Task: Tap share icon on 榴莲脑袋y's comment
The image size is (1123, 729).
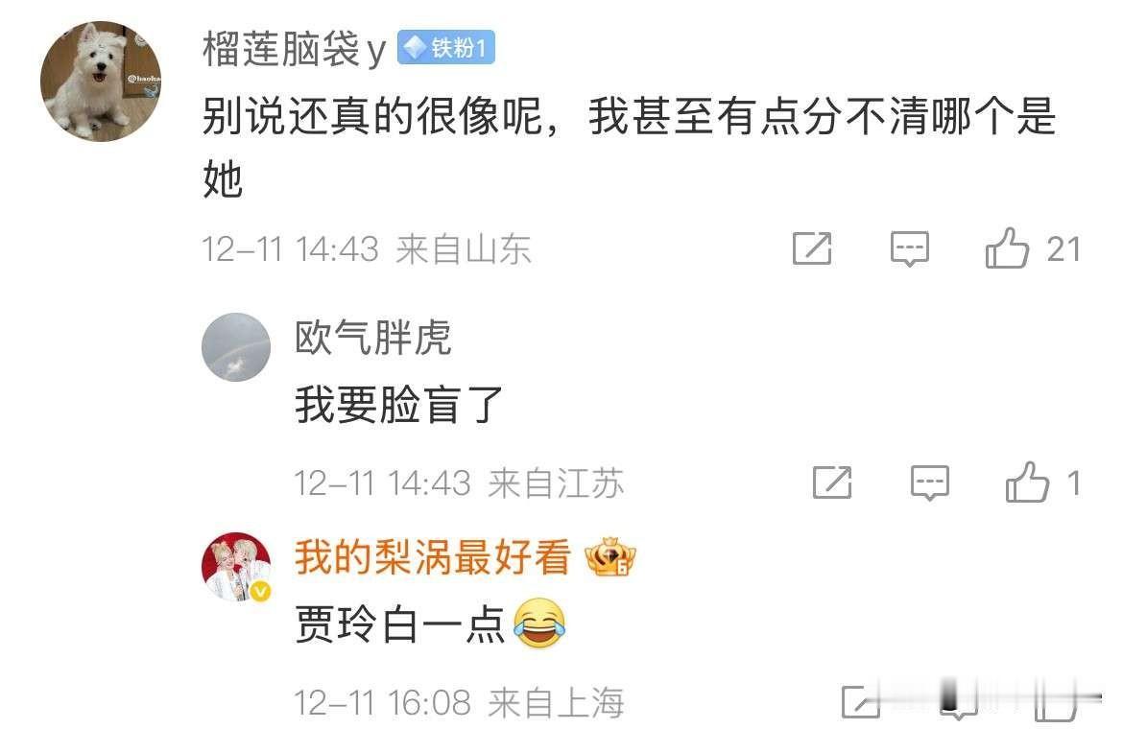Action: [x=812, y=248]
